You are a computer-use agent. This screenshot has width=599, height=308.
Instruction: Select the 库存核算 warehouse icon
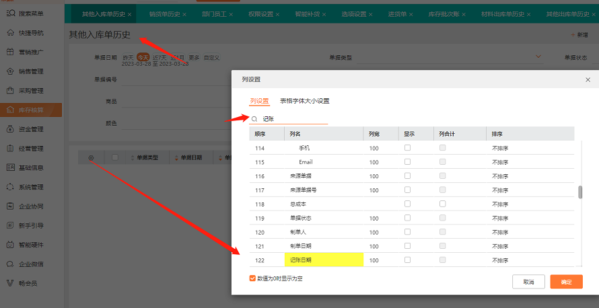9,110
